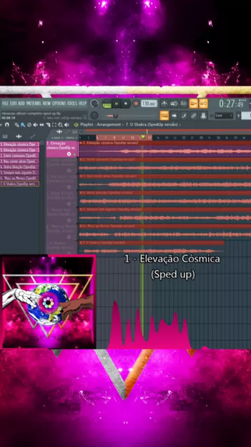Select the Mute speaker tool in playlist
The image size is (251, 447).
click(36, 125)
